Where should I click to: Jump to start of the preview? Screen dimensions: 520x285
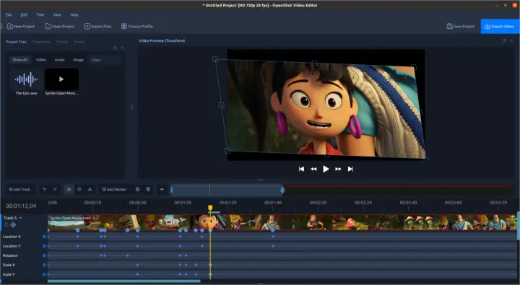[x=301, y=169]
